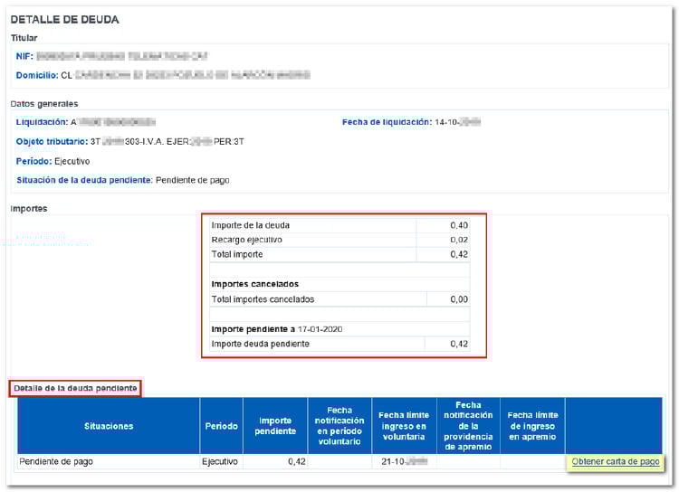Click the 'Fecha de liquidación:' label
Image resolution: width=679 pixels, height=492 pixels.
(387, 122)
